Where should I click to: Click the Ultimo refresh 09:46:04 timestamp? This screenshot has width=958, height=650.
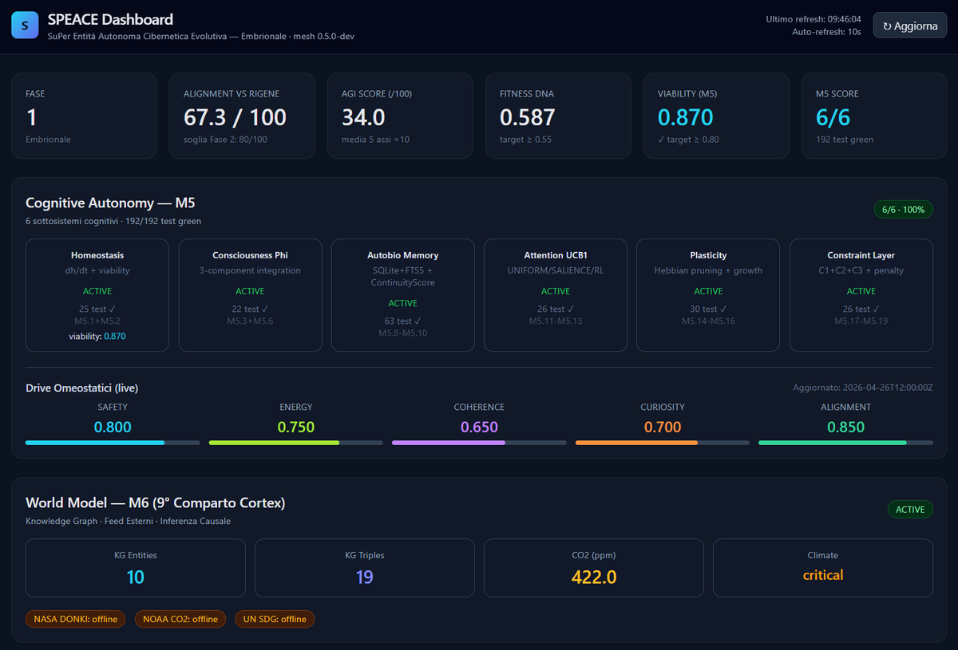[814, 19]
